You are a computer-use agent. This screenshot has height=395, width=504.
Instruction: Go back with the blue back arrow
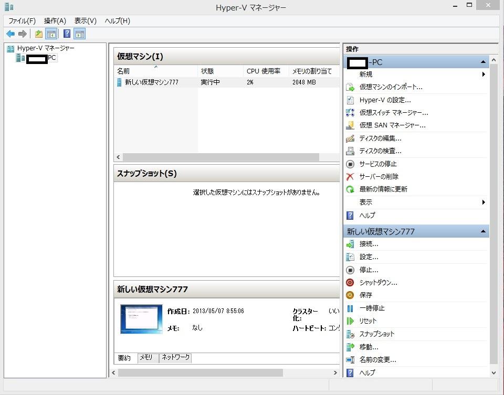pos(10,34)
